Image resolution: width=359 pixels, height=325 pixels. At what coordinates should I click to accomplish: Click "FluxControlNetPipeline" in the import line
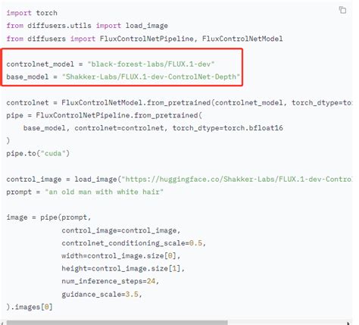[146, 39]
